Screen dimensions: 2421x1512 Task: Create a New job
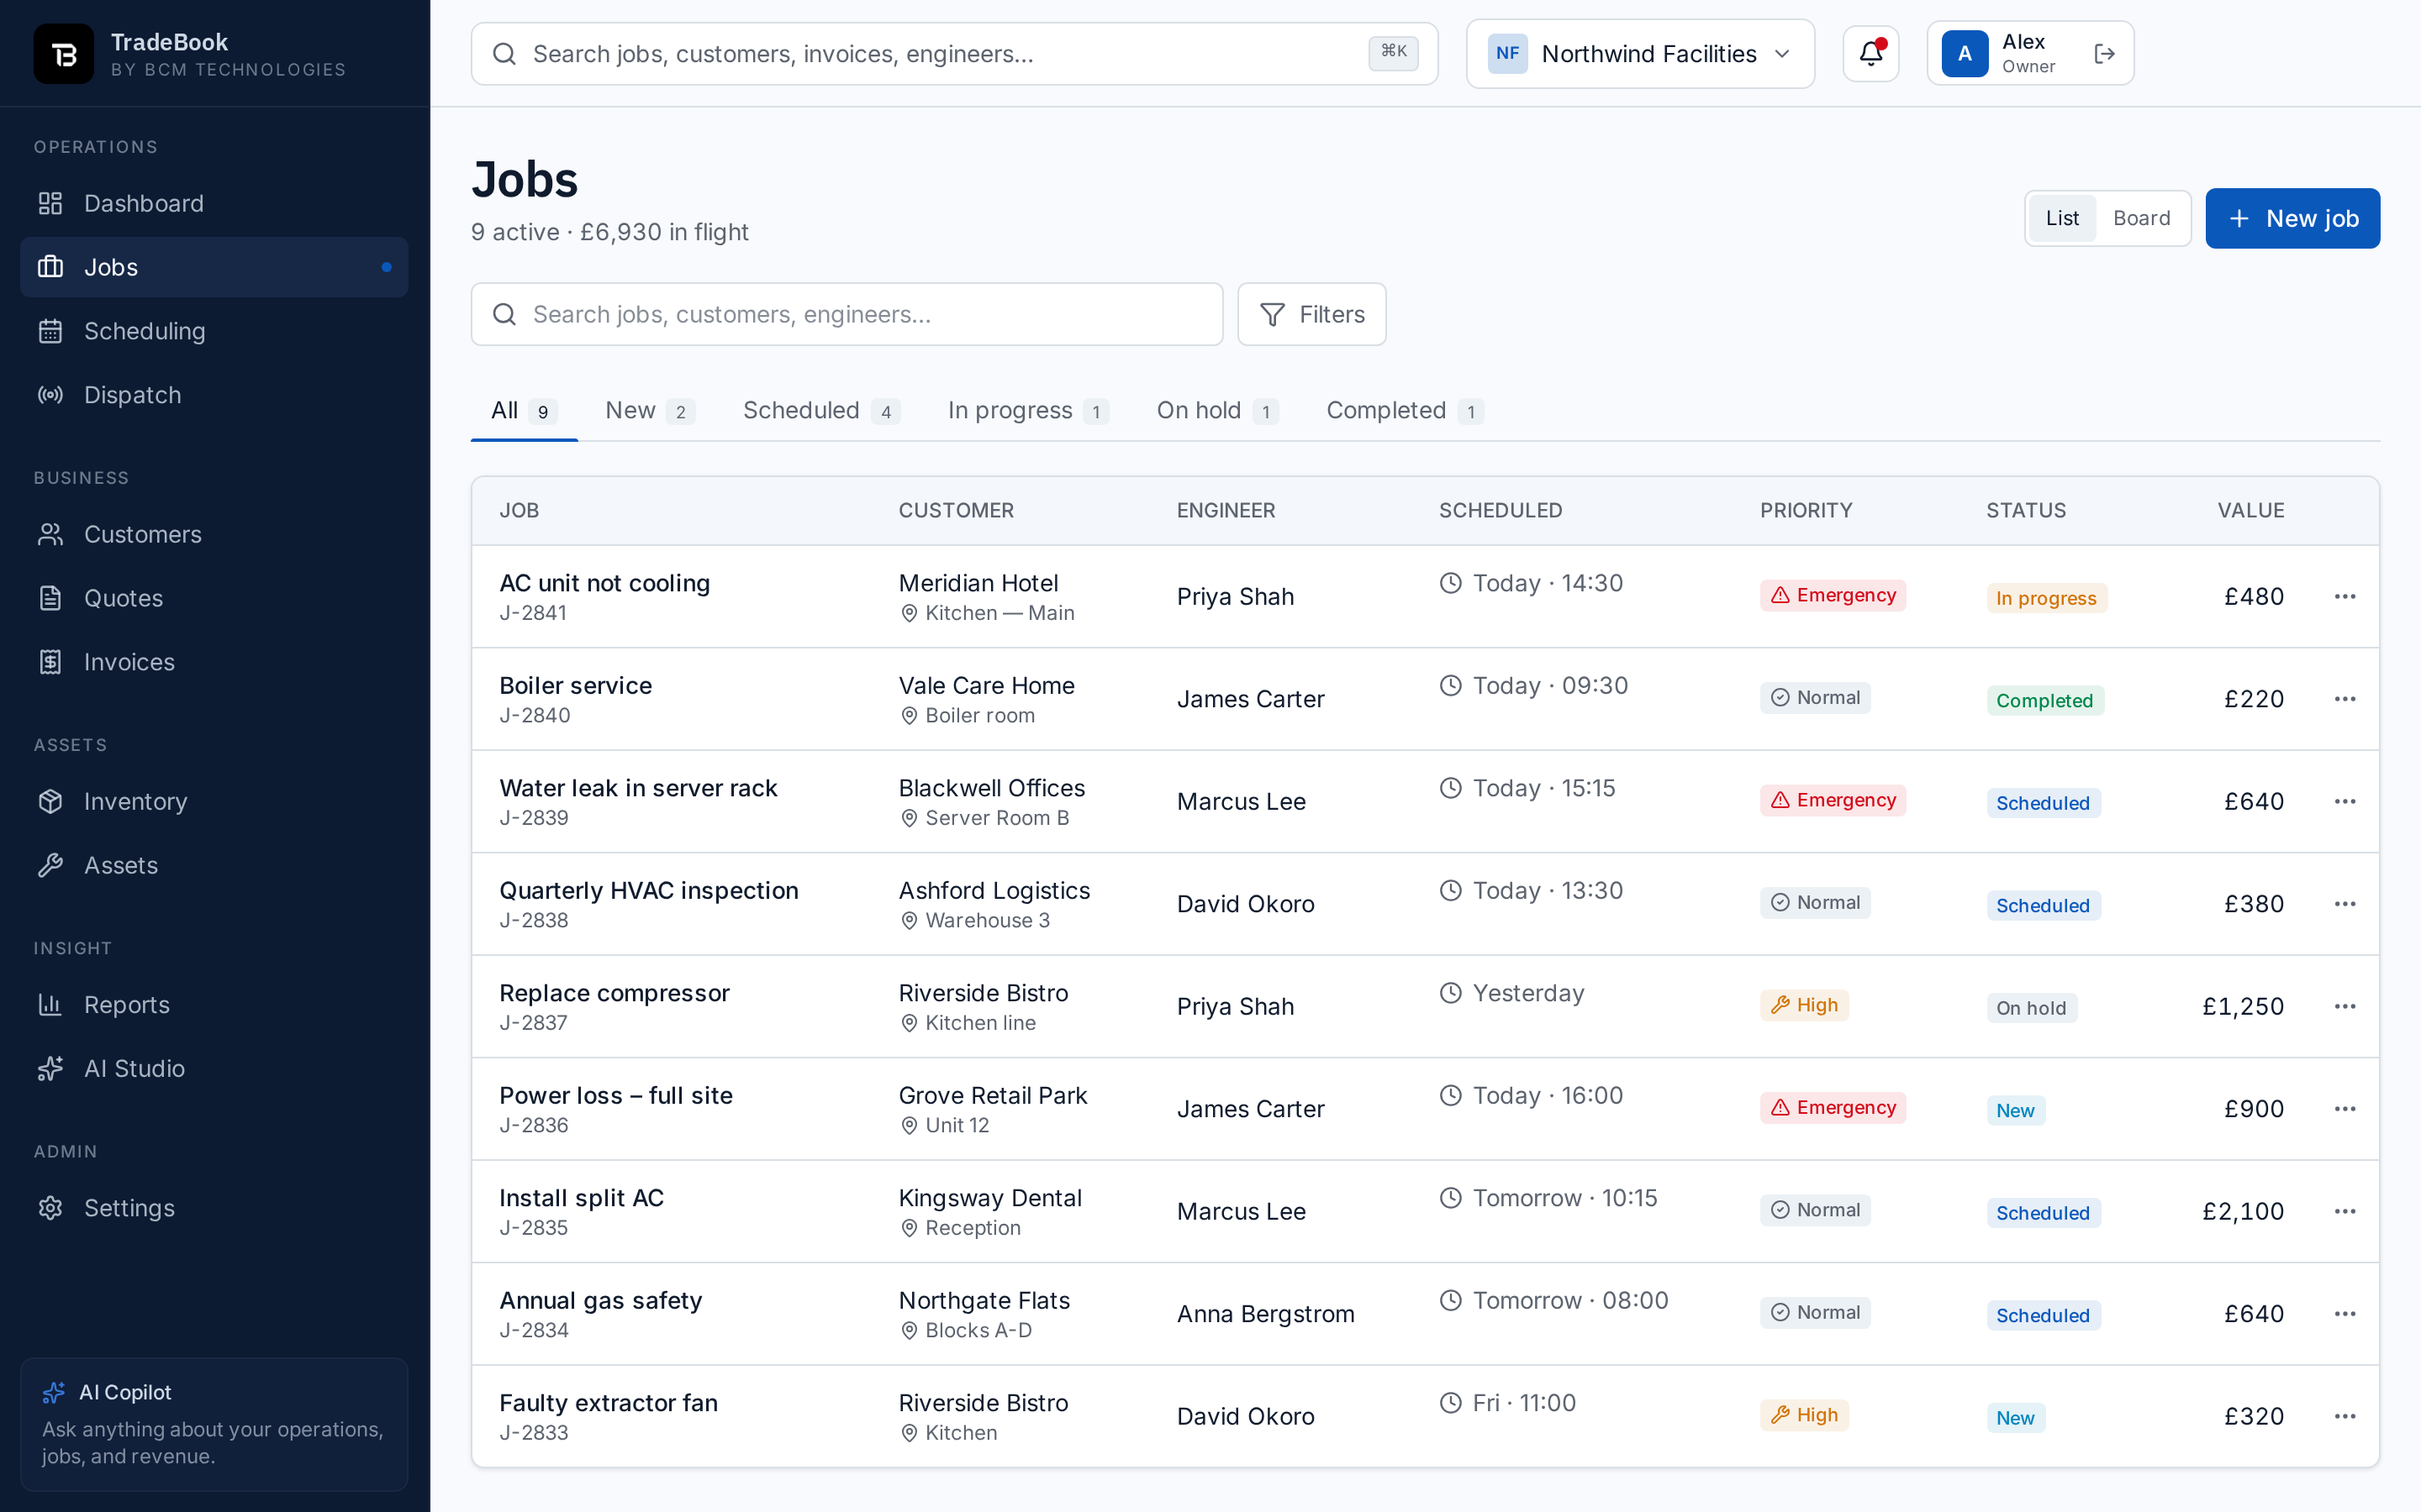(x=2292, y=218)
